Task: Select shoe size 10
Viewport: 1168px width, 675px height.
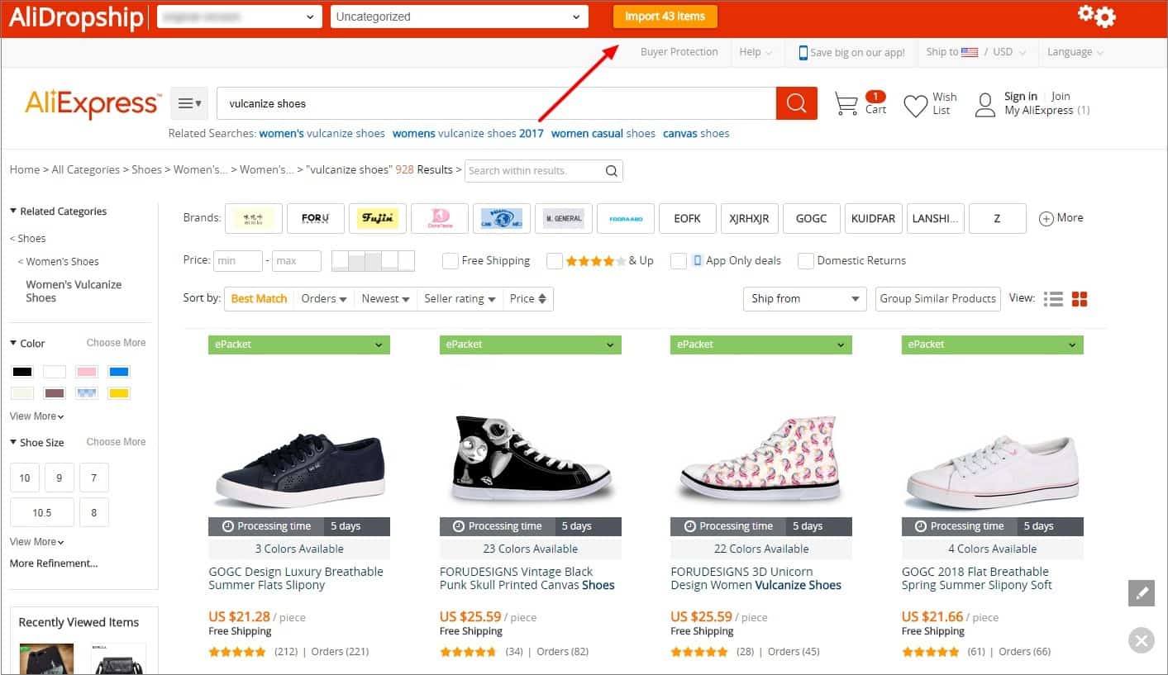Action: click(x=25, y=478)
